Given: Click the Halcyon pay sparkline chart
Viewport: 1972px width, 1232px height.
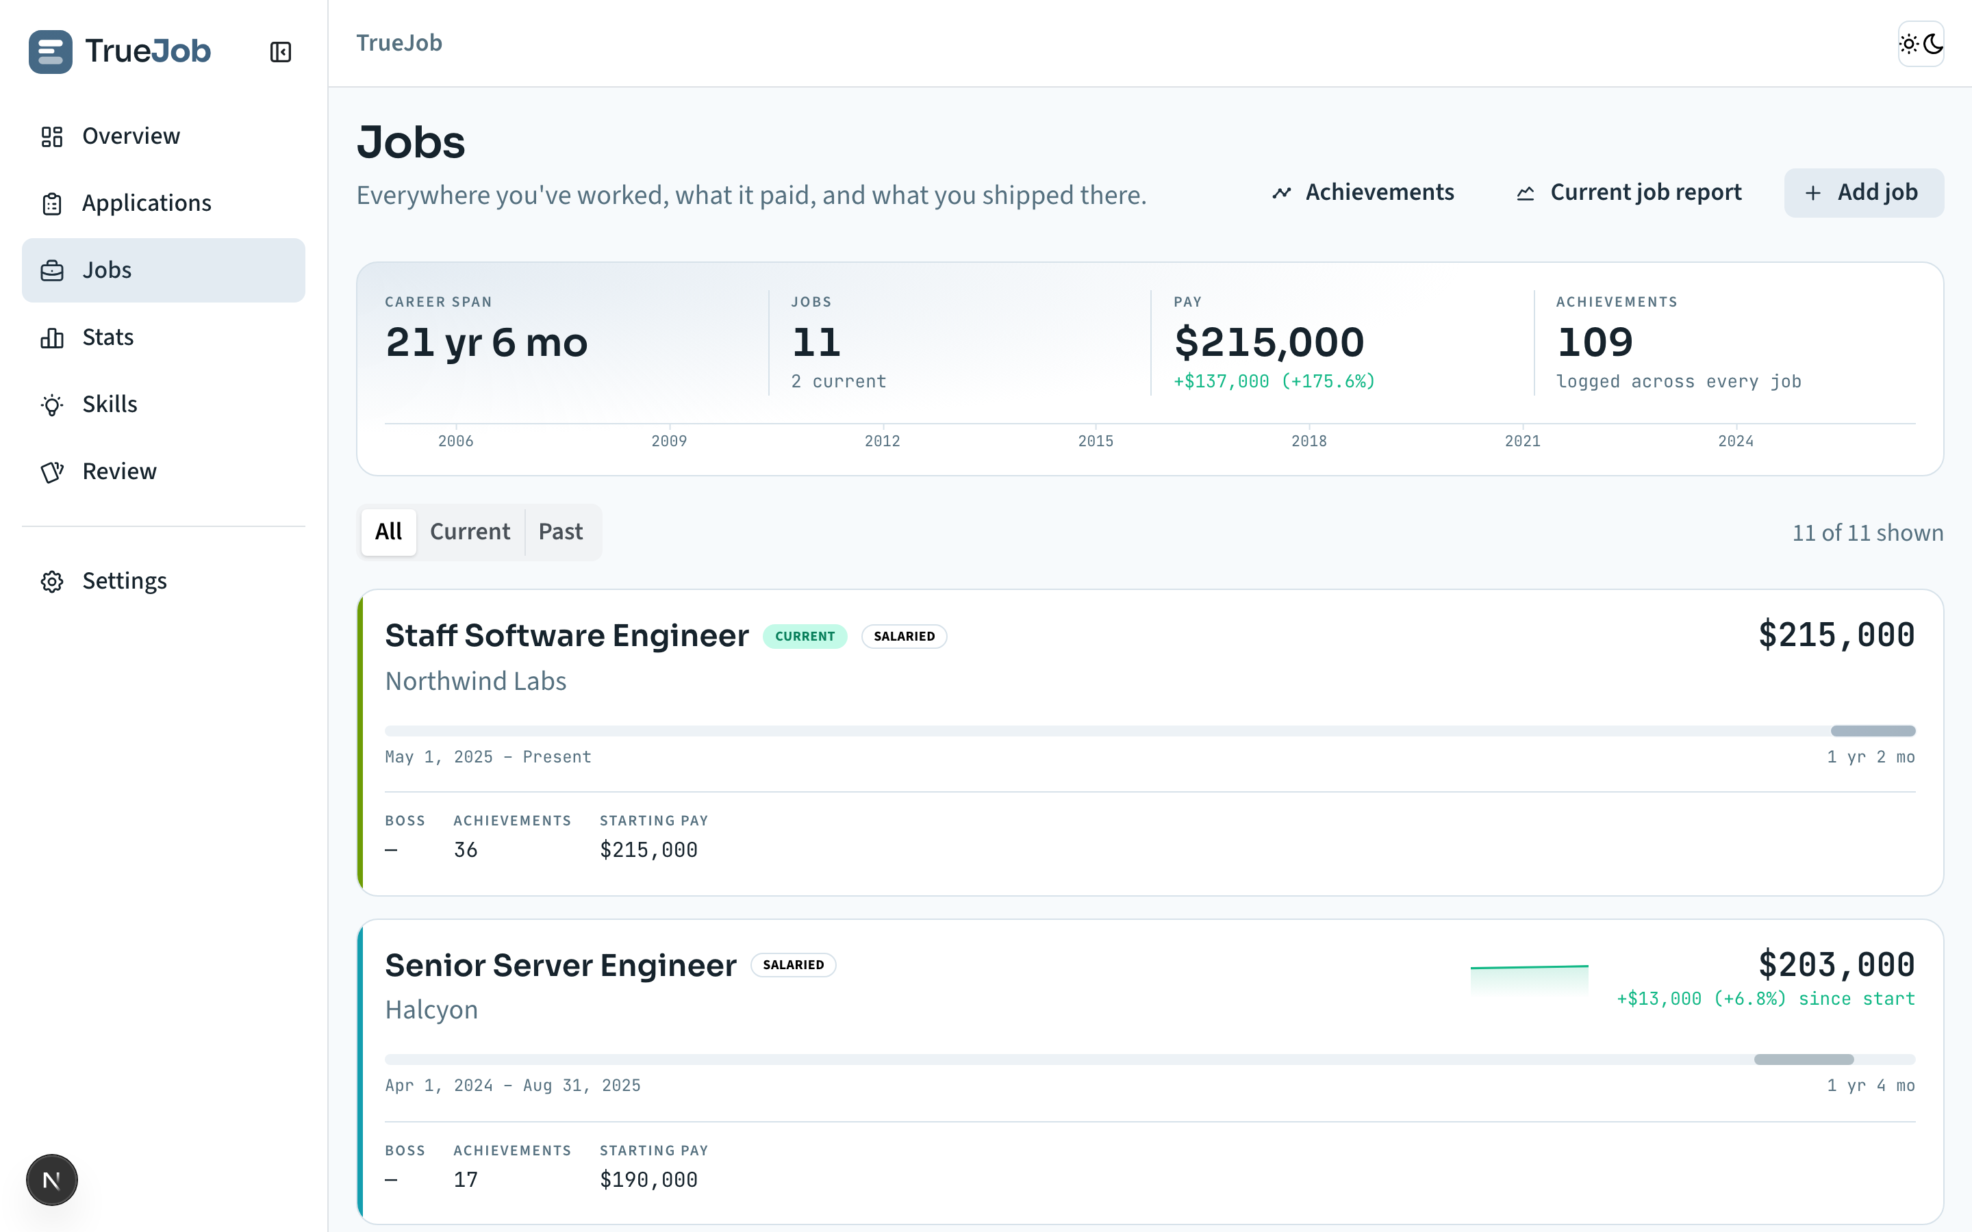Looking at the screenshot, I should pyautogui.click(x=1530, y=980).
